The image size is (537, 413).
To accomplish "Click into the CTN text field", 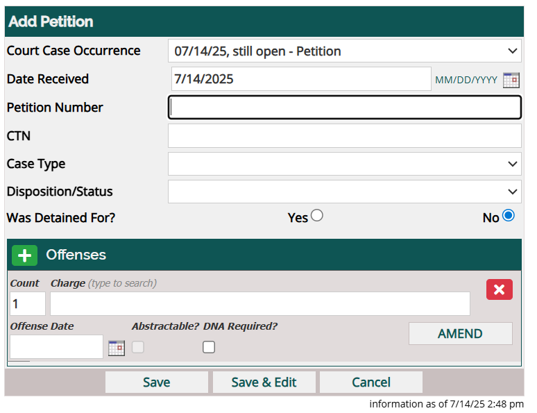I will pos(345,136).
